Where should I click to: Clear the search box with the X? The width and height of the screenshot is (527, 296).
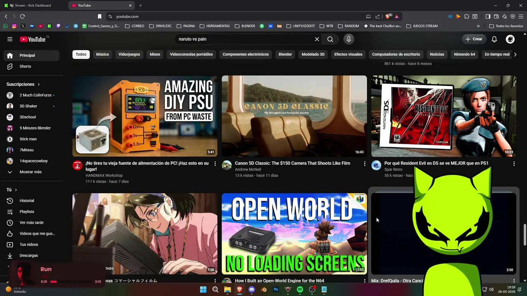(317, 39)
